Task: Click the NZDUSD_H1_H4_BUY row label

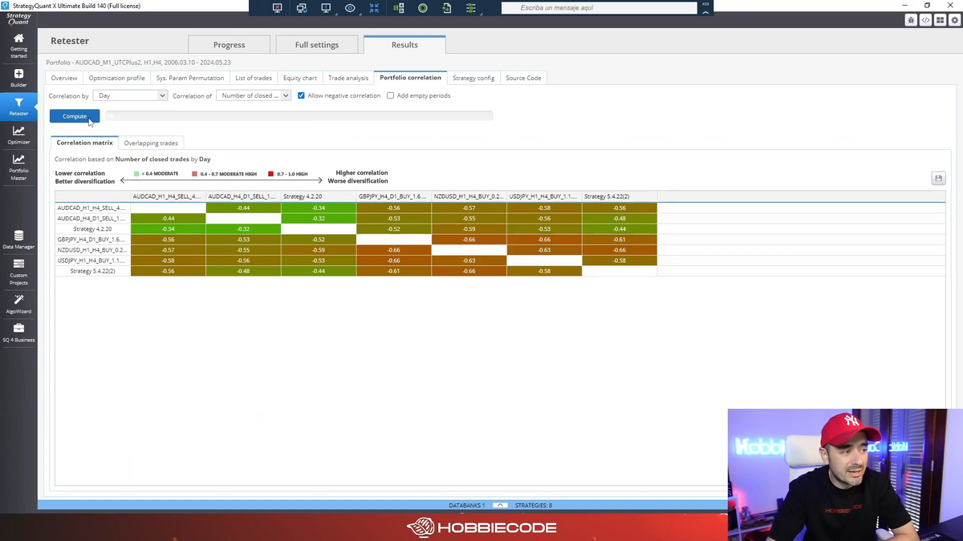Action: (93, 249)
